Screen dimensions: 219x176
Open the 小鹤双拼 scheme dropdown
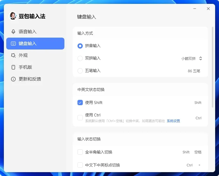click(192, 58)
